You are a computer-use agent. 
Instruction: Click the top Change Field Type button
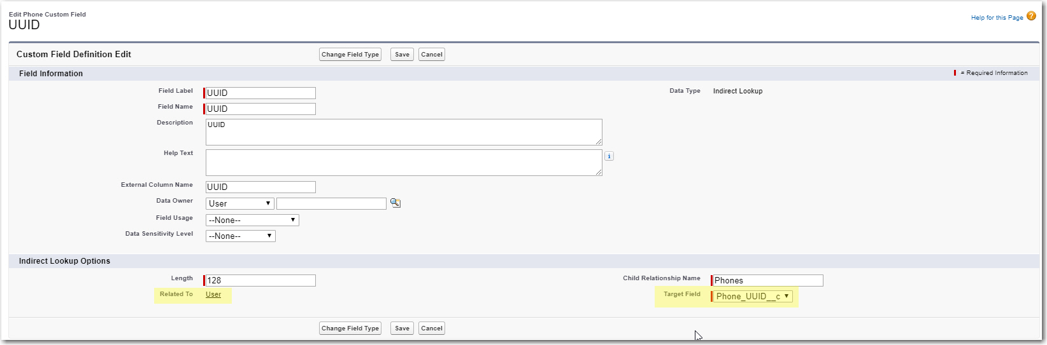(x=350, y=55)
